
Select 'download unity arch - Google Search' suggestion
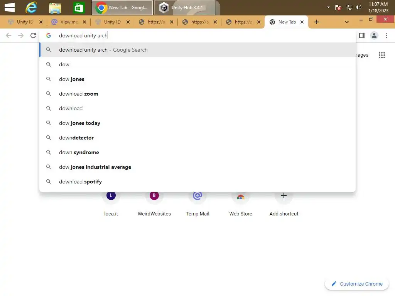pos(197,50)
